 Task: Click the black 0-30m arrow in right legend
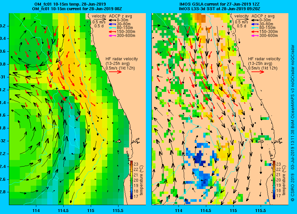tap(255, 20)
